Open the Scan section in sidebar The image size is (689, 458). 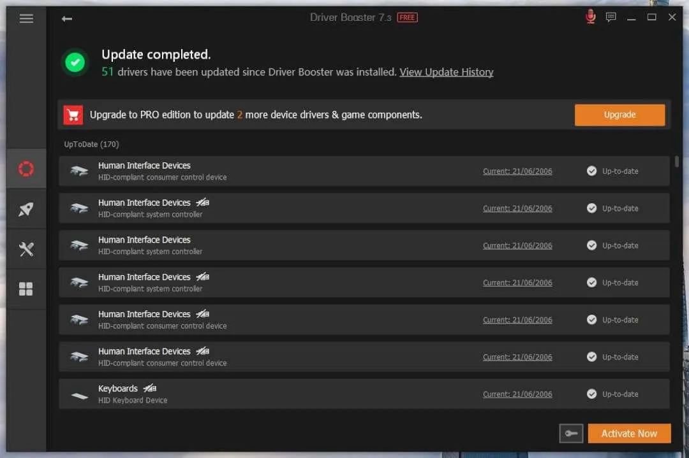pos(26,169)
